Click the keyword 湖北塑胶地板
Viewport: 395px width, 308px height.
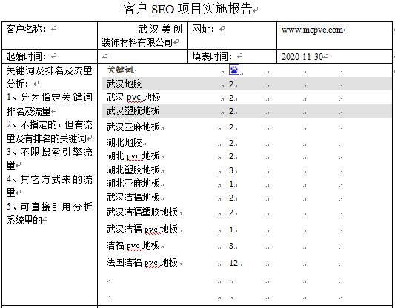pos(133,170)
